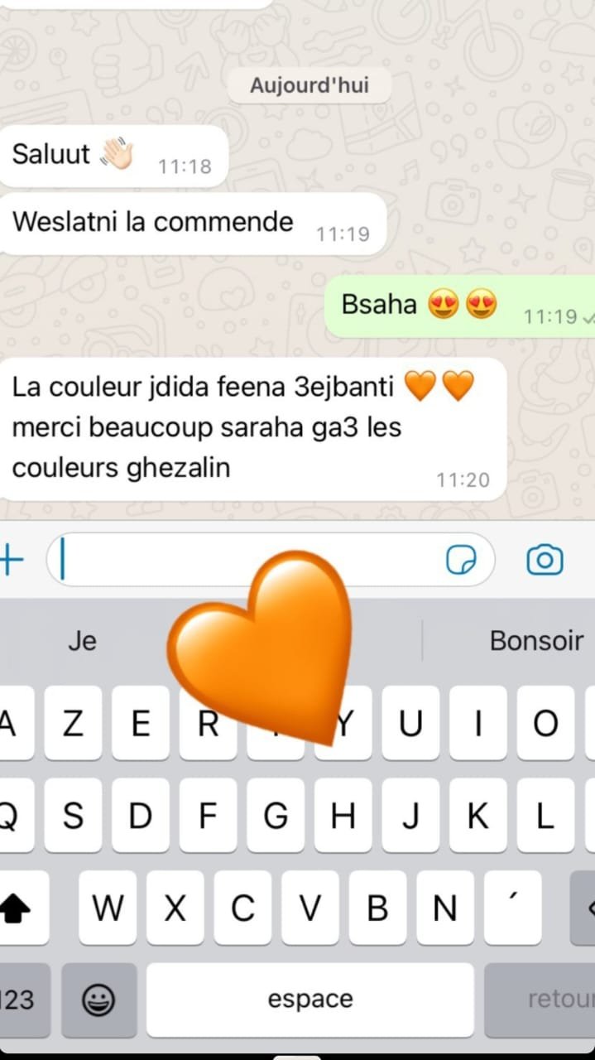Screen dimensions: 595x1060
Task: Open the emoji keyboard smiley
Action: point(98,1000)
